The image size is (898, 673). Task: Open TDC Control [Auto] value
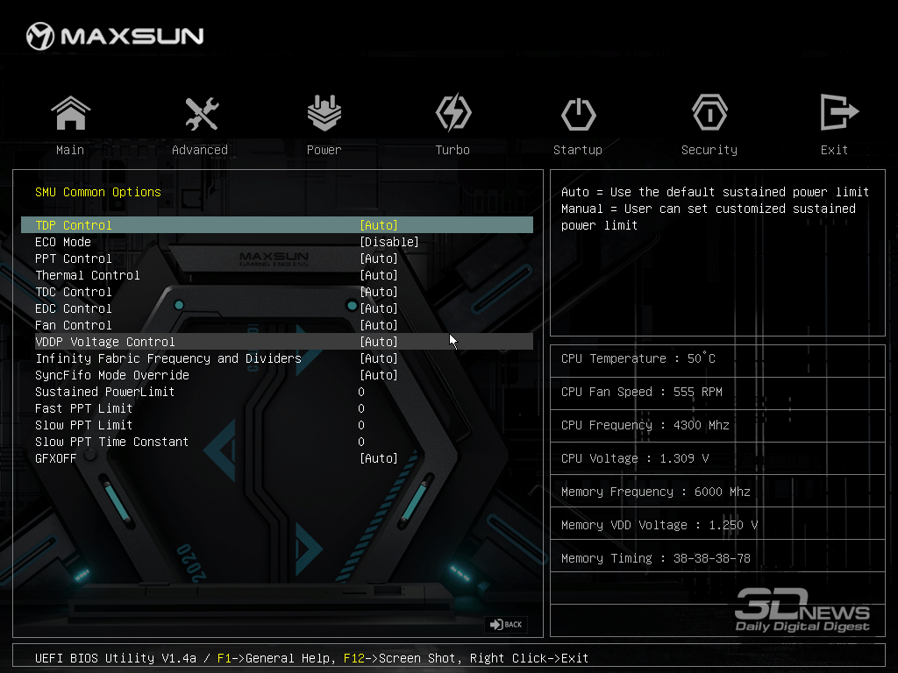pos(379,292)
